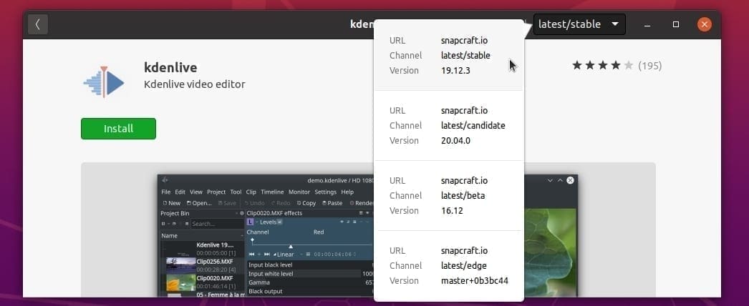This screenshot has height=306, width=749.
Task: Pick the latest/beta channel version 16.12 entry
Action: [448, 195]
